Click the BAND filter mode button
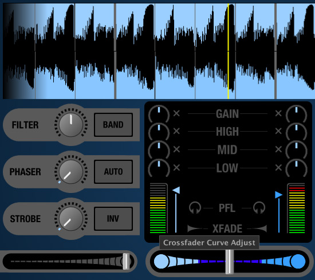 [x=113, y=125]
